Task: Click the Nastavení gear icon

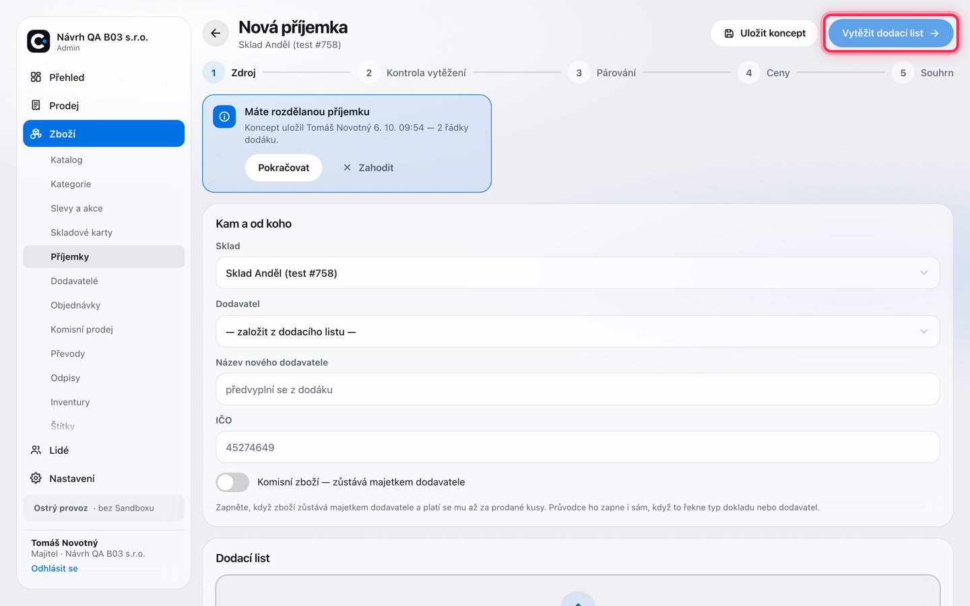Action: 36,479
